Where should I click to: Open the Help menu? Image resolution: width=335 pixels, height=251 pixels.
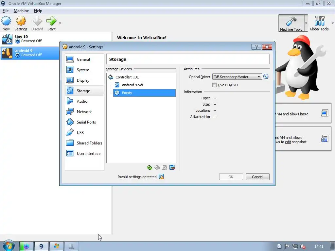click(x=38, y=11)
